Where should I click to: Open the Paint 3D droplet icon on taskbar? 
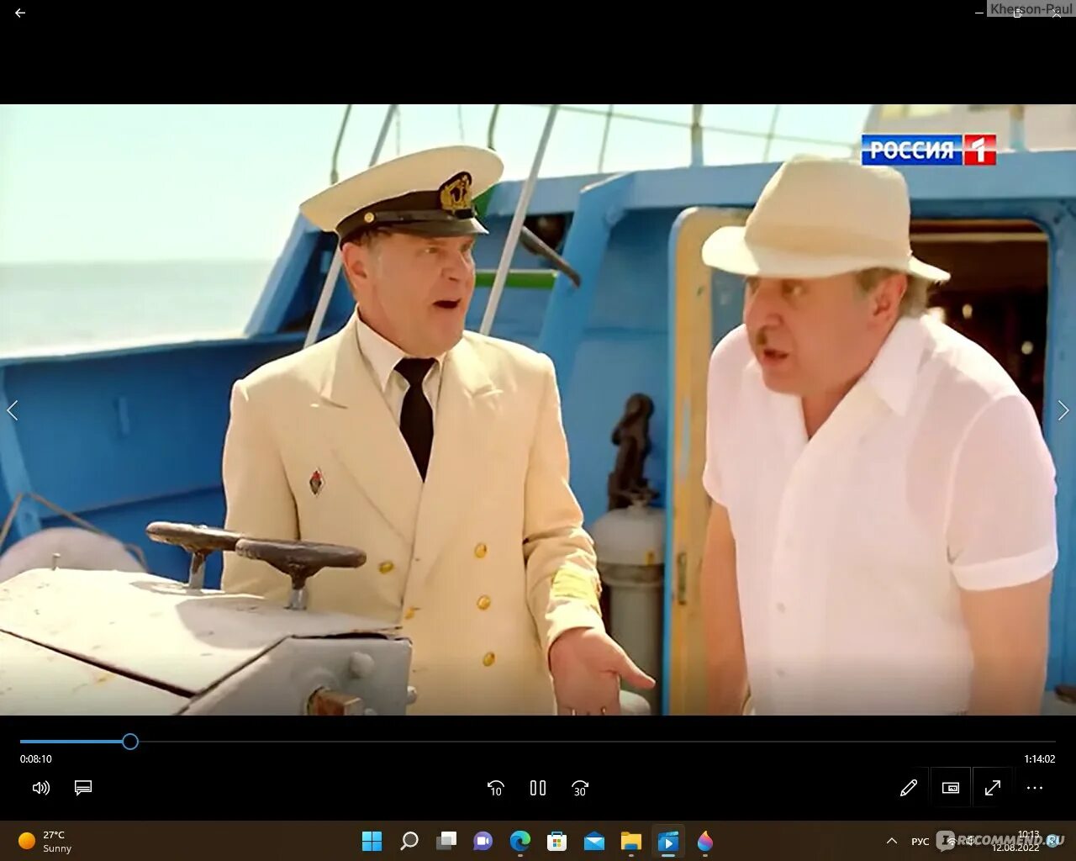point(705,841)
